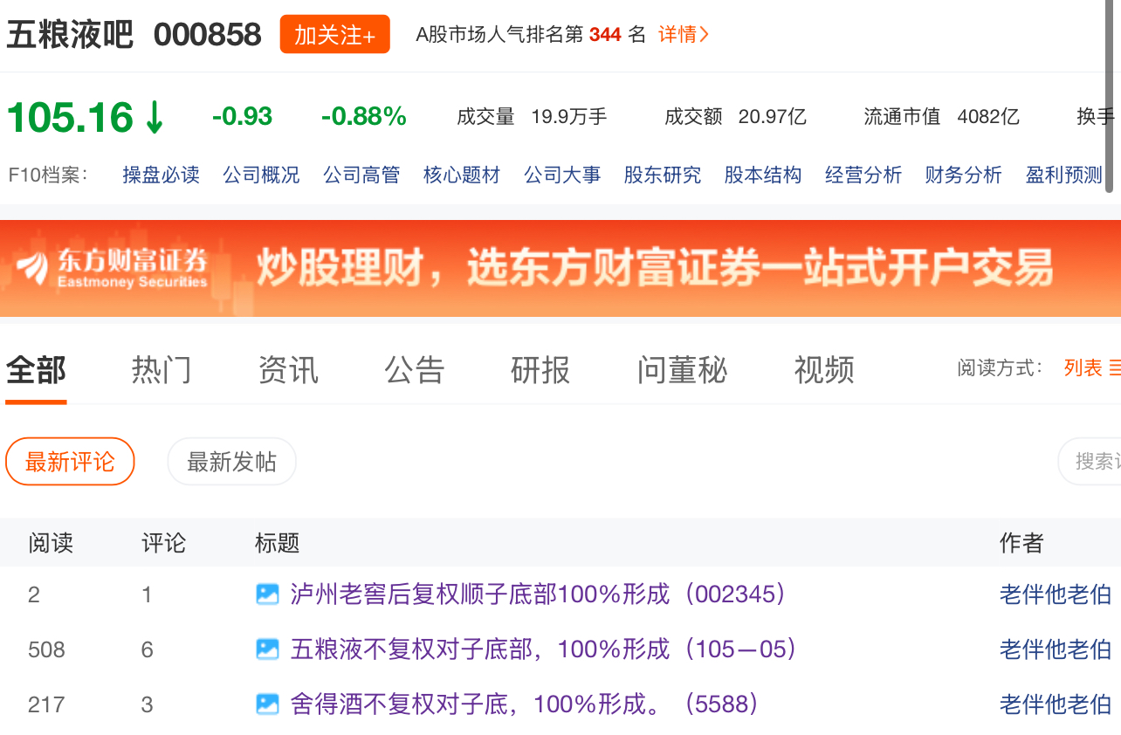Viewport: 1121px width, 735px height.
Task: Open the 股本结构 F10 link
Action: pyautogui.click(x=763, y=175)
